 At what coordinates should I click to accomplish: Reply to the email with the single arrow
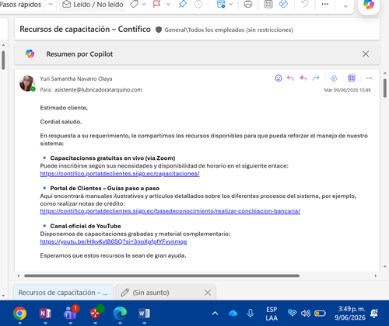pos(290,78)
